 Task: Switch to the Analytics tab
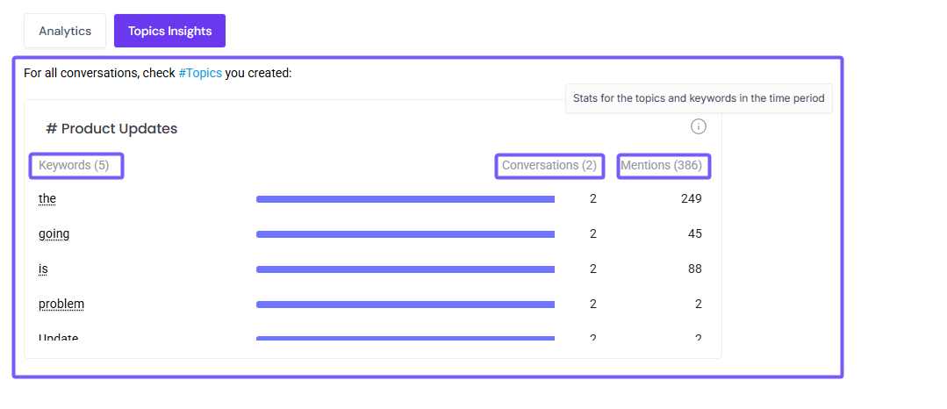[65, 31]
